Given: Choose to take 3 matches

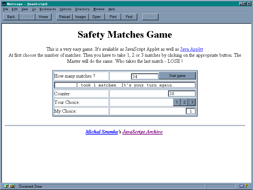Looking at the screenshot, I should click(192, 102).
